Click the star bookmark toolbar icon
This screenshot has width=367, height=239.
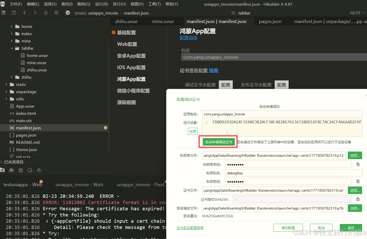(46, 13)
